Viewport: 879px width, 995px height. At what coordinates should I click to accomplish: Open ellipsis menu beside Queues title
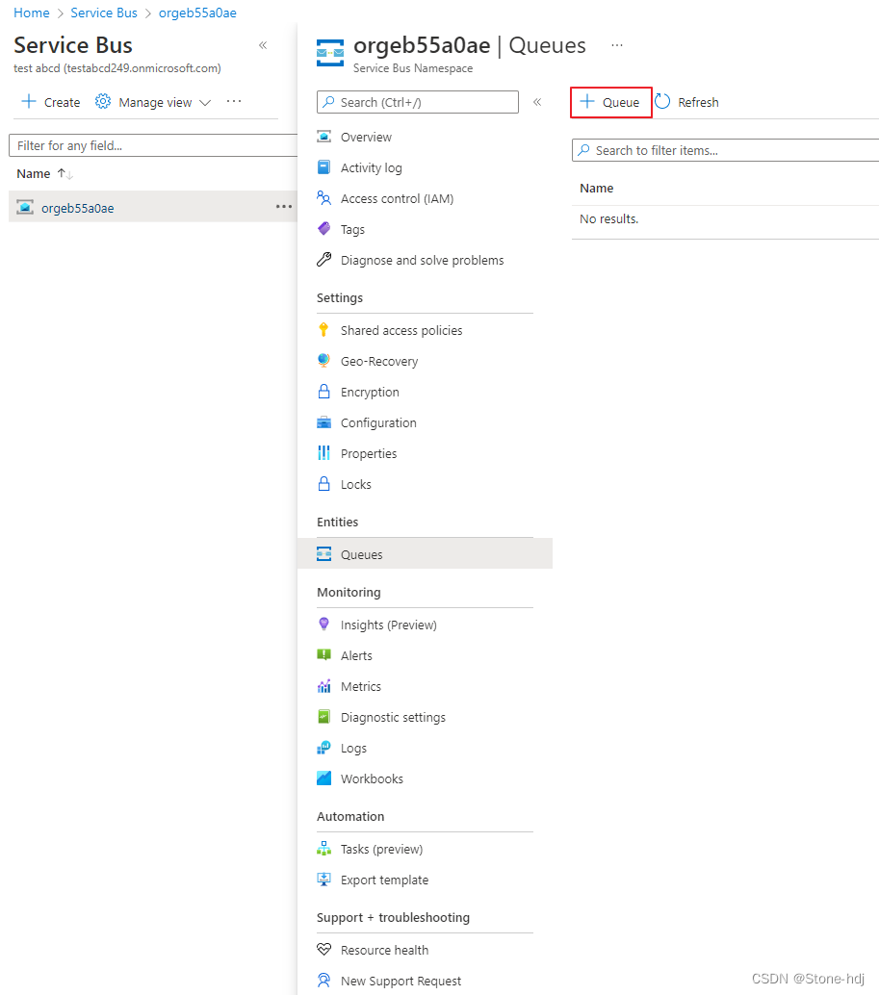617,45
